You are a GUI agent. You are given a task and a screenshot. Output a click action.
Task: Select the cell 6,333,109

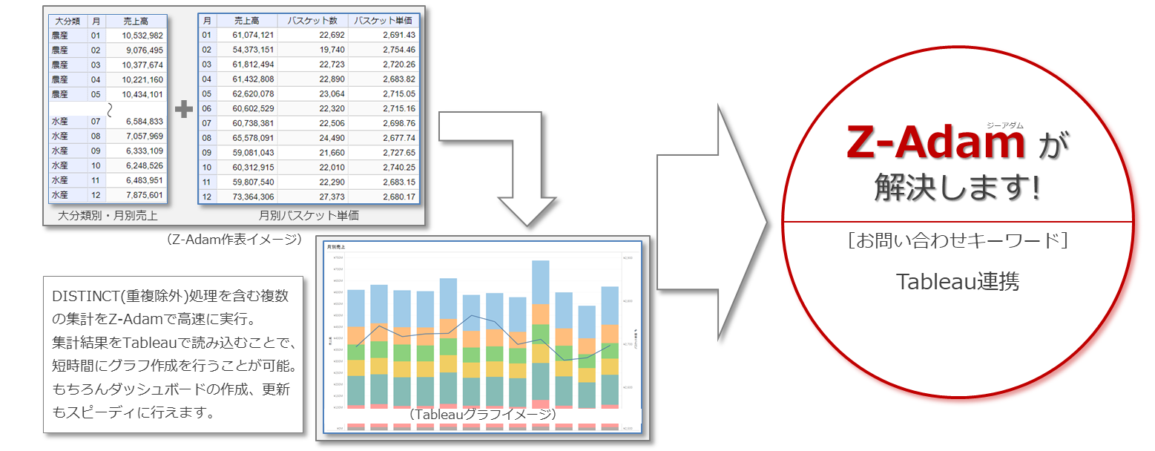(x=145, y=151)
